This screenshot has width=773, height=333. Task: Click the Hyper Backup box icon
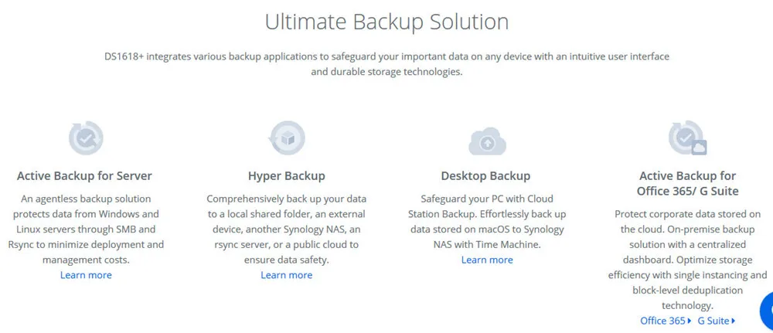(x=287, y=138)
